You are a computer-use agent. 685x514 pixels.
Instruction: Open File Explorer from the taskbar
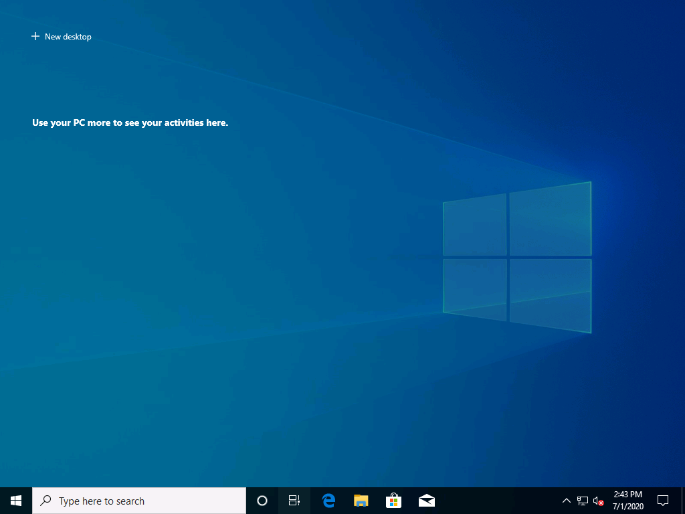[361, 500]
